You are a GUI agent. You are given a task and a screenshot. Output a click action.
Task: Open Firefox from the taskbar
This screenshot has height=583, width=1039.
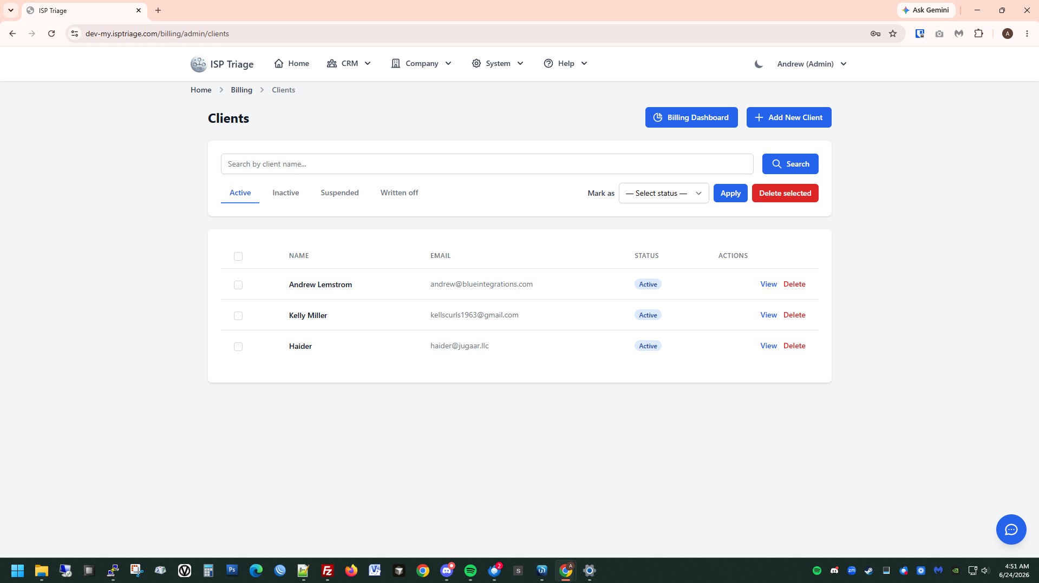[351, 571]
